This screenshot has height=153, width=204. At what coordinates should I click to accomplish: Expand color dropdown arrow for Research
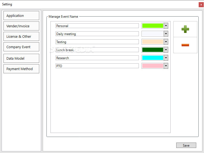coord(166,58)
